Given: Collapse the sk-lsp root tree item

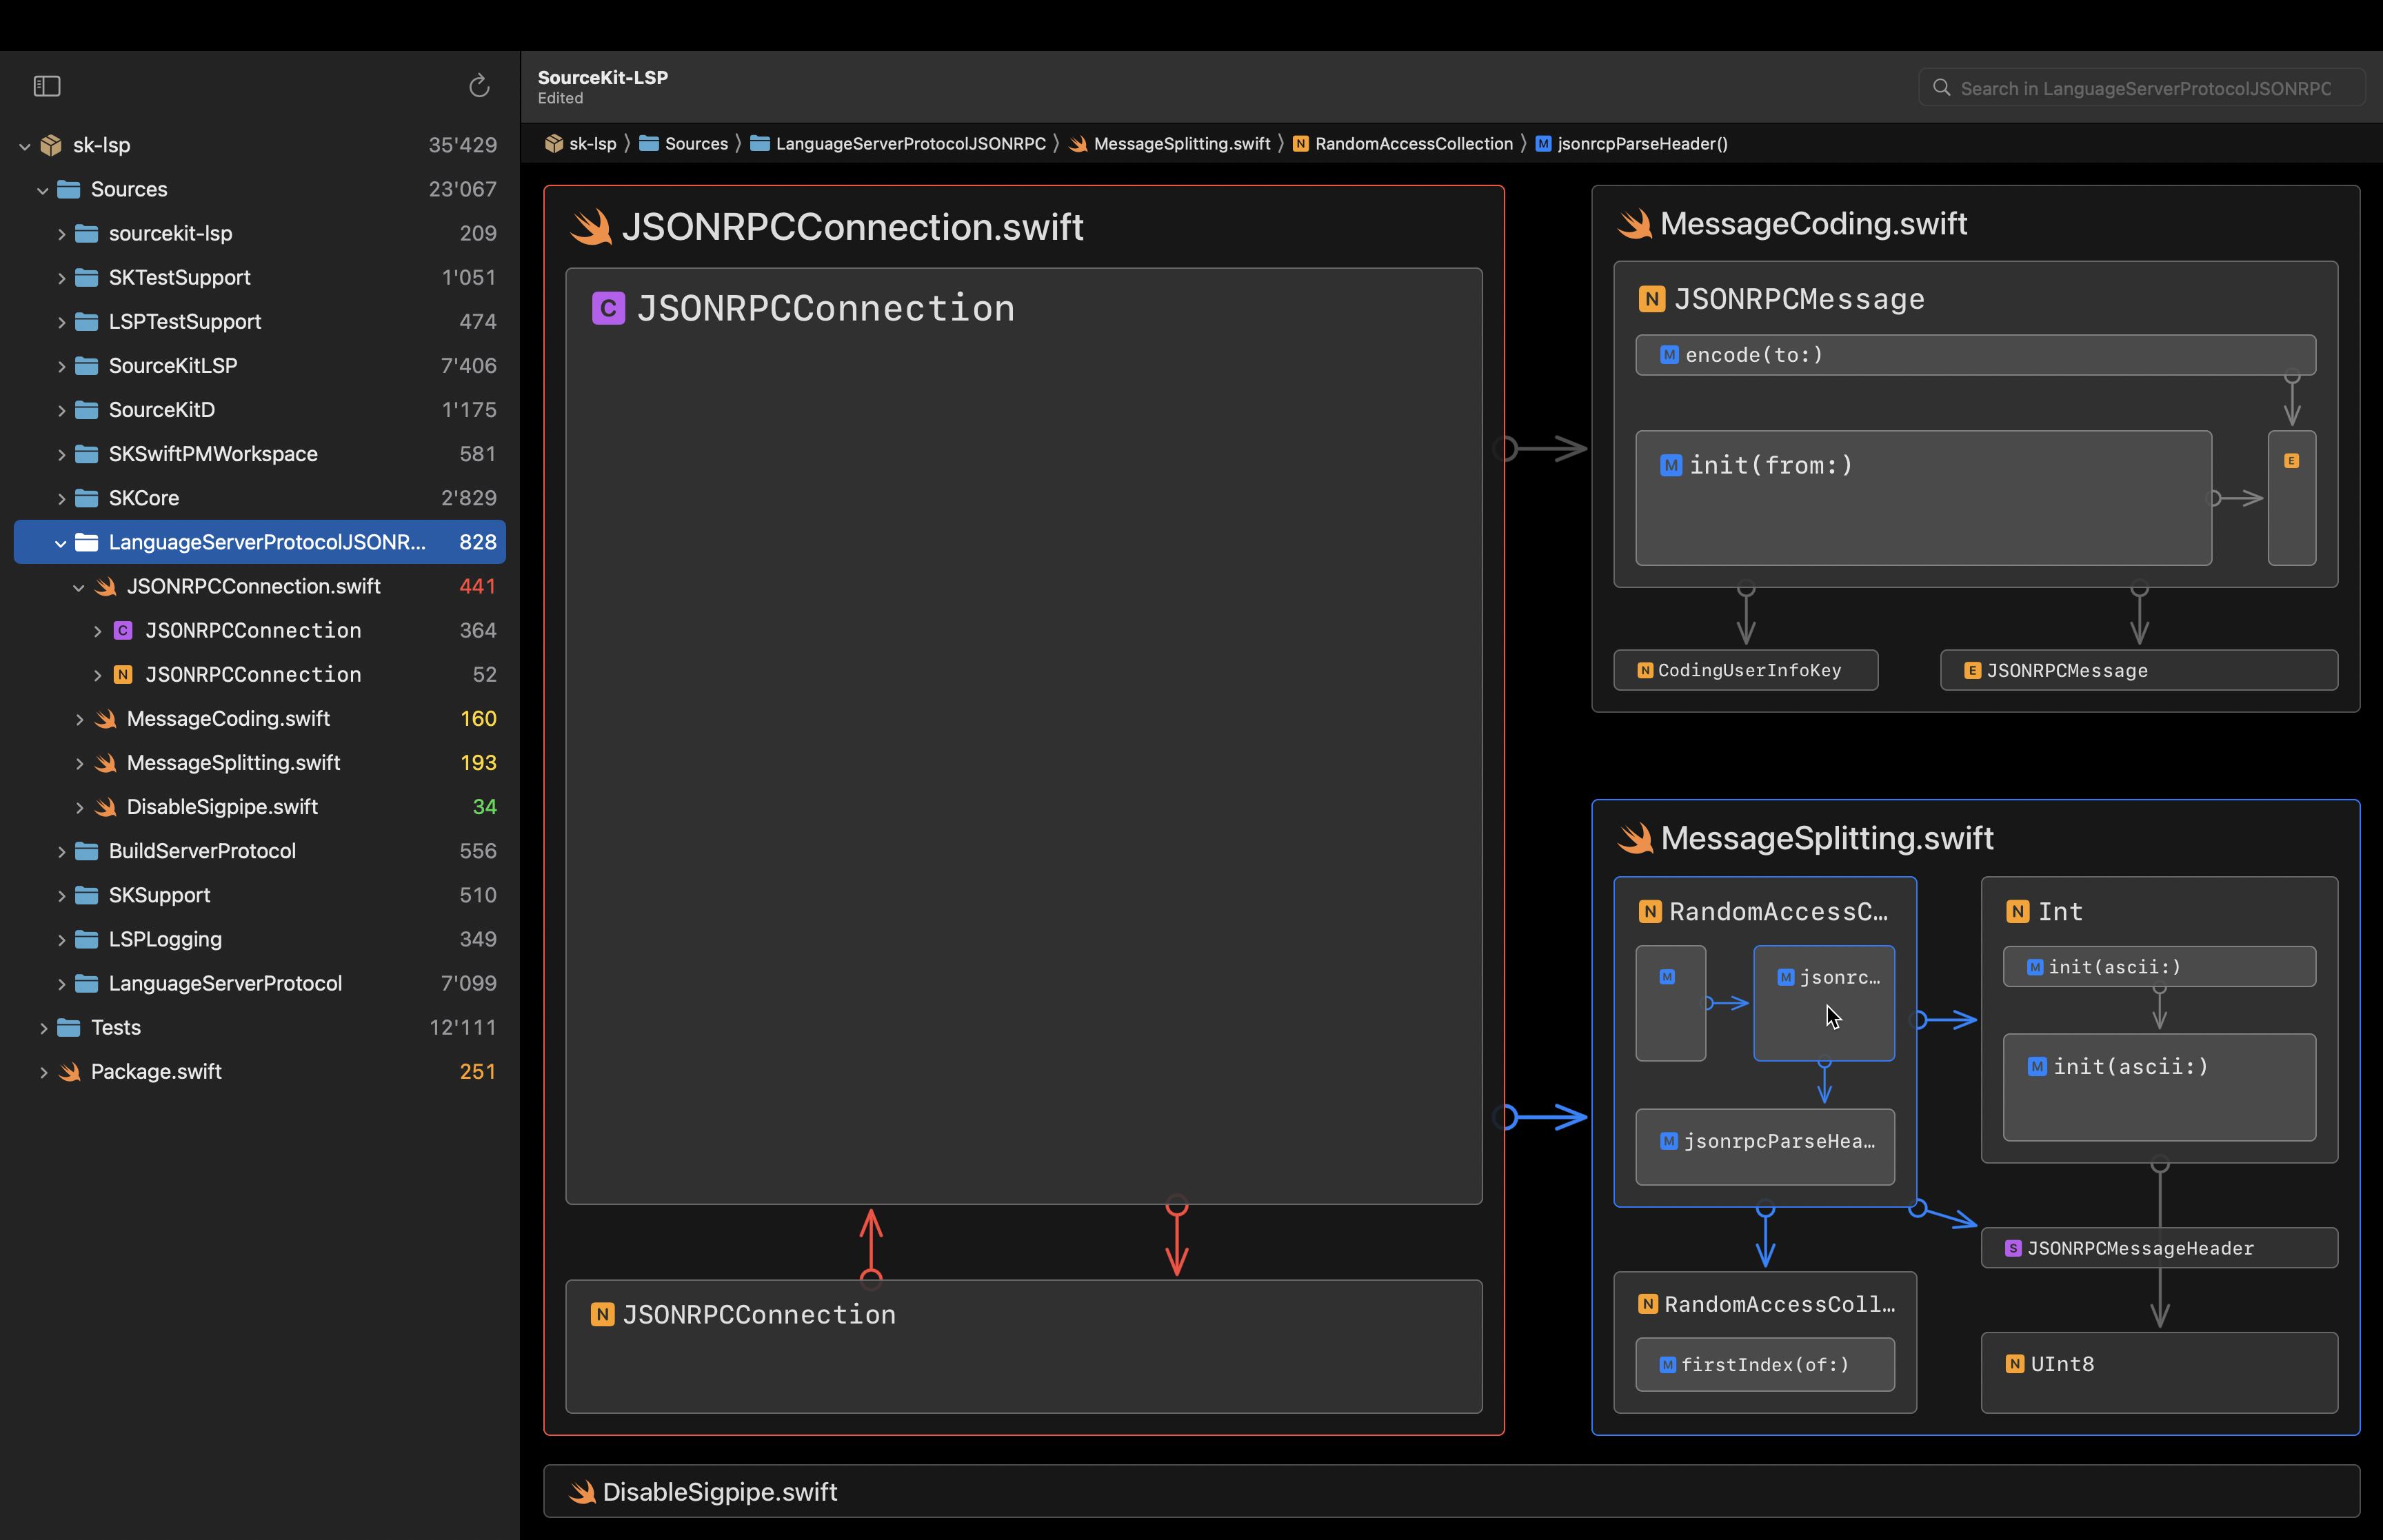Looking at the screenshot, I should pos(25,146).
